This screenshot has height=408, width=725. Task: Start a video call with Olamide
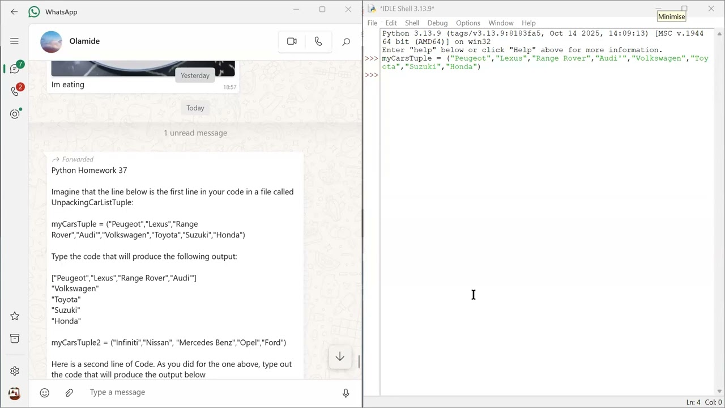click(x=292, y=41)
